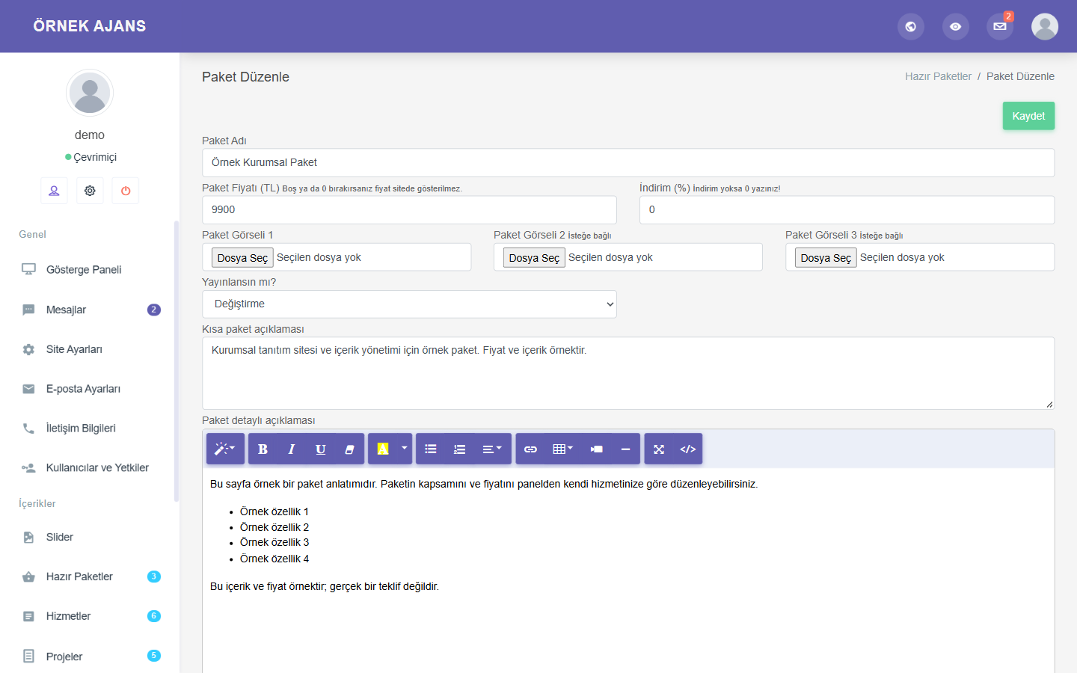Open the Yayınlansın mı dropdown
The image size is (1077, 673).
click(409, 304)
